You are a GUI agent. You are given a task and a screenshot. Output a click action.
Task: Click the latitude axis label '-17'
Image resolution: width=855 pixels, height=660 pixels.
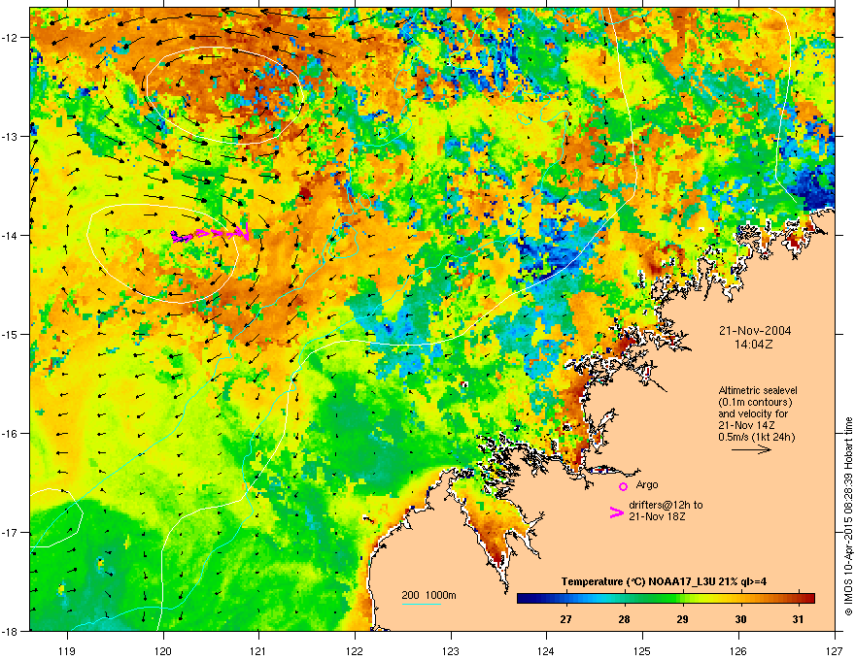10,533
